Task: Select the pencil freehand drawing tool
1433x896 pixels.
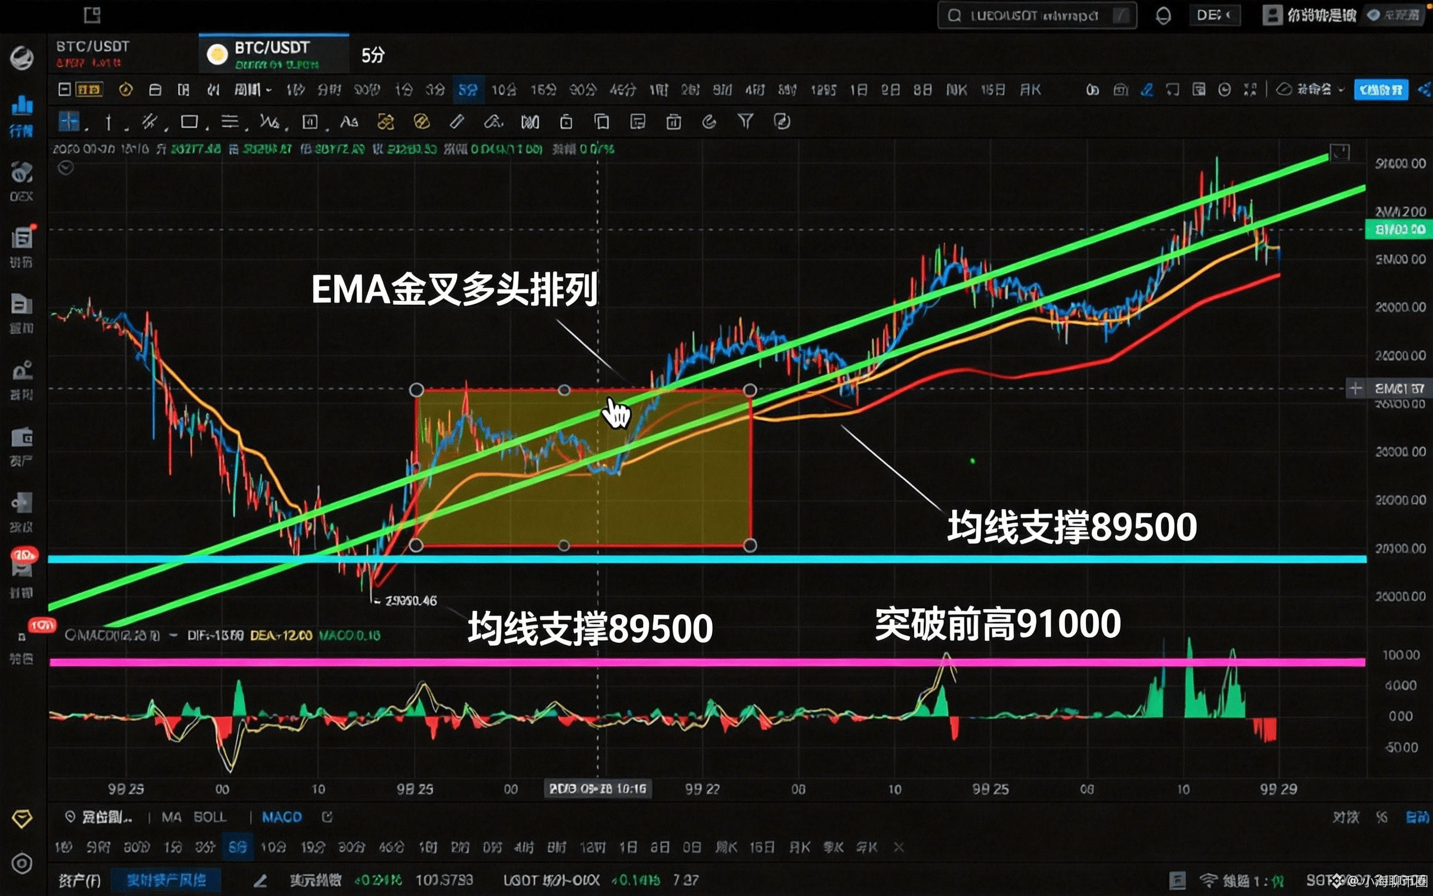Action: [x=457, y=122]
